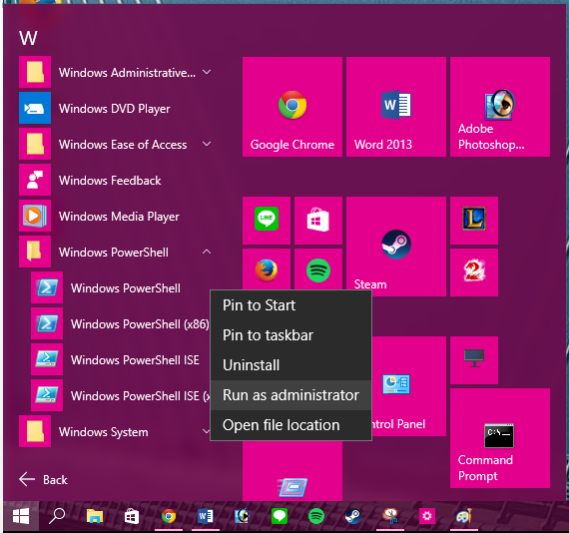Open the Google Chrome tile
569x533 pixels.
pyautogui.click(x=292, y=107)
